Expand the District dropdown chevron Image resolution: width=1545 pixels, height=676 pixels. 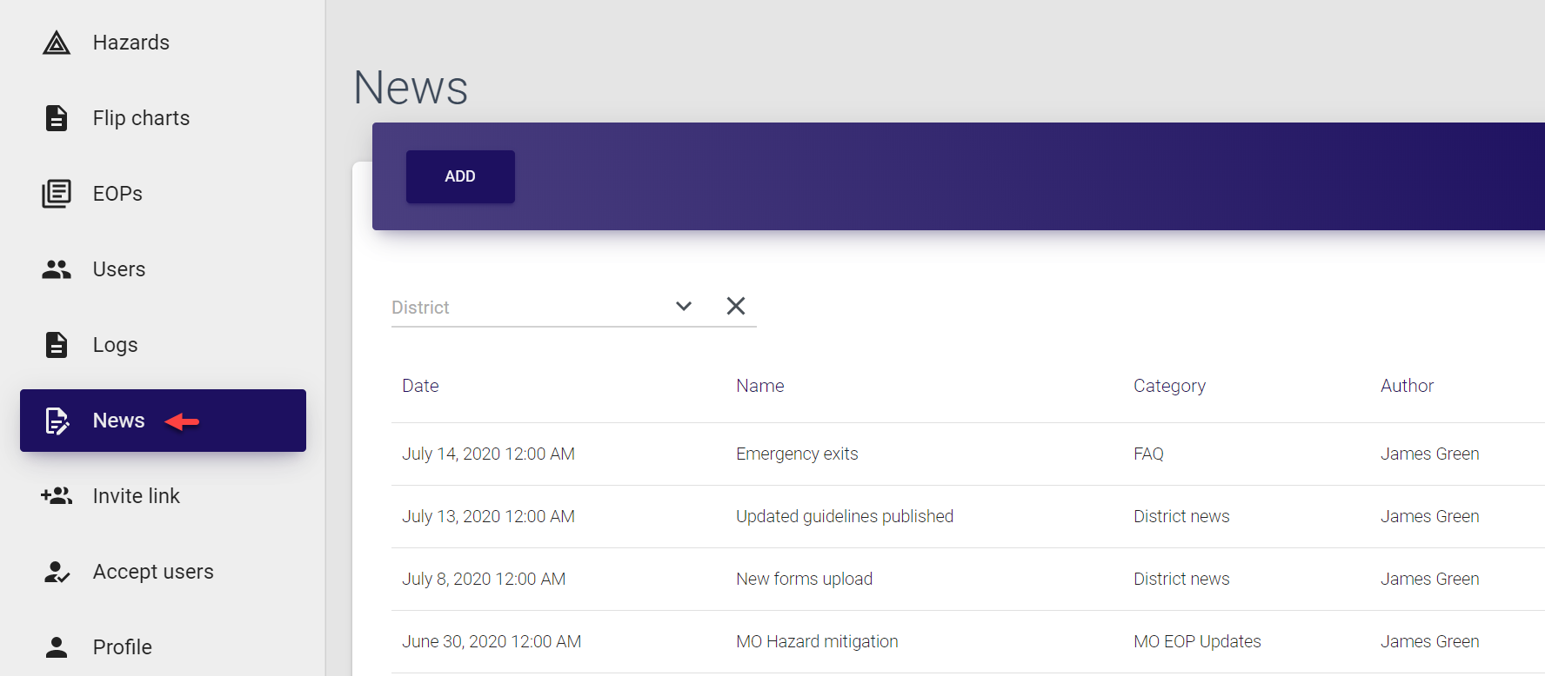(x=684, y=306)
